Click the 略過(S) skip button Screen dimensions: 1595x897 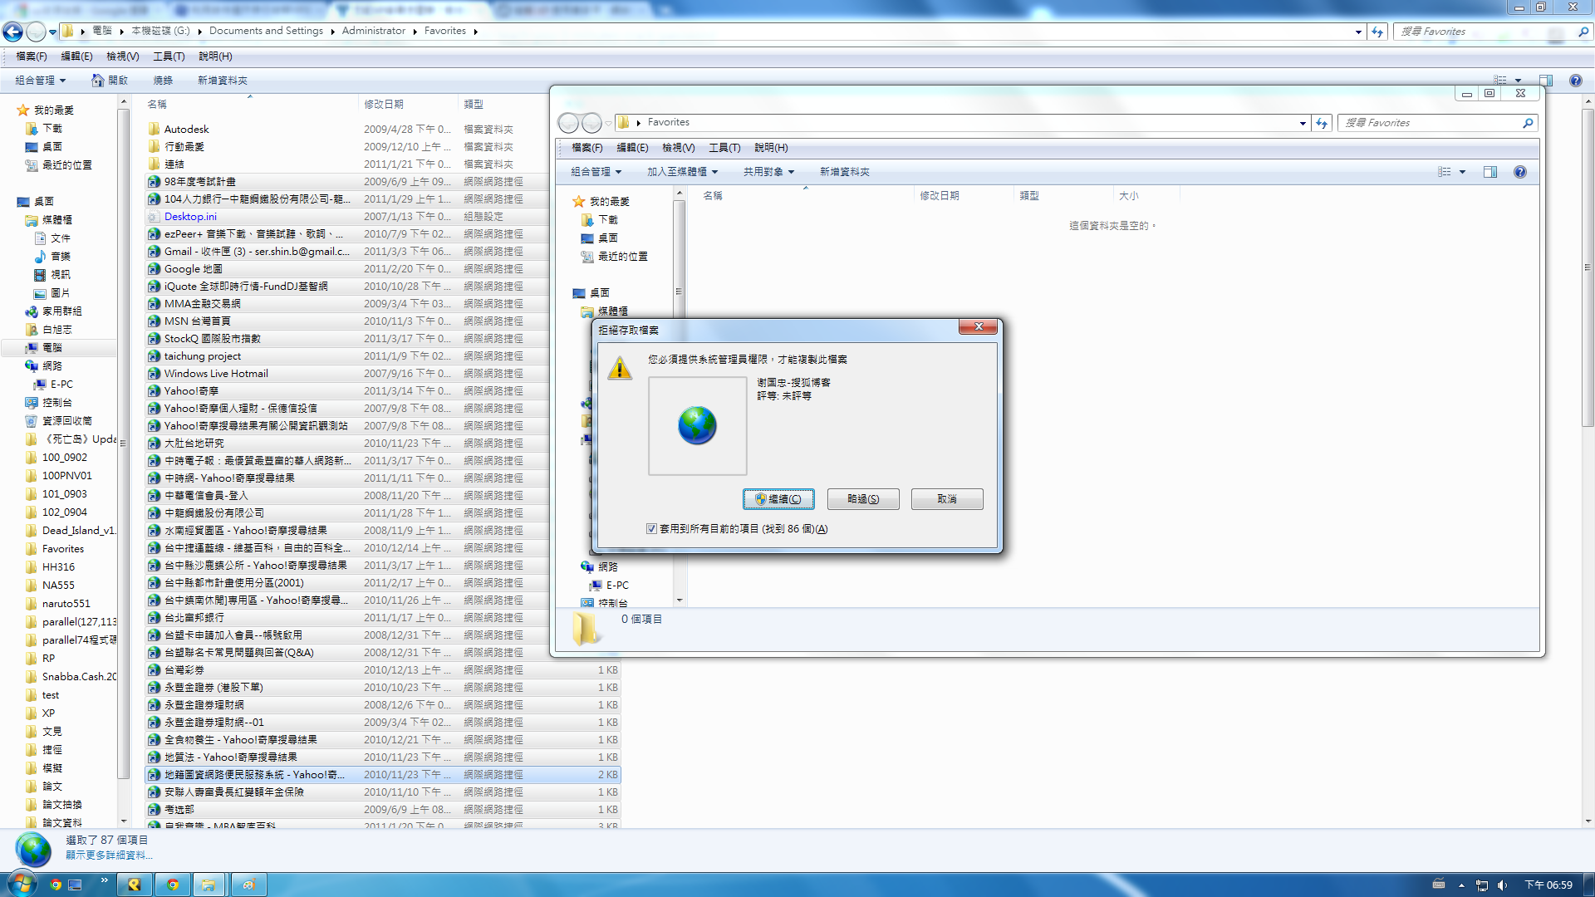(863, 499)
